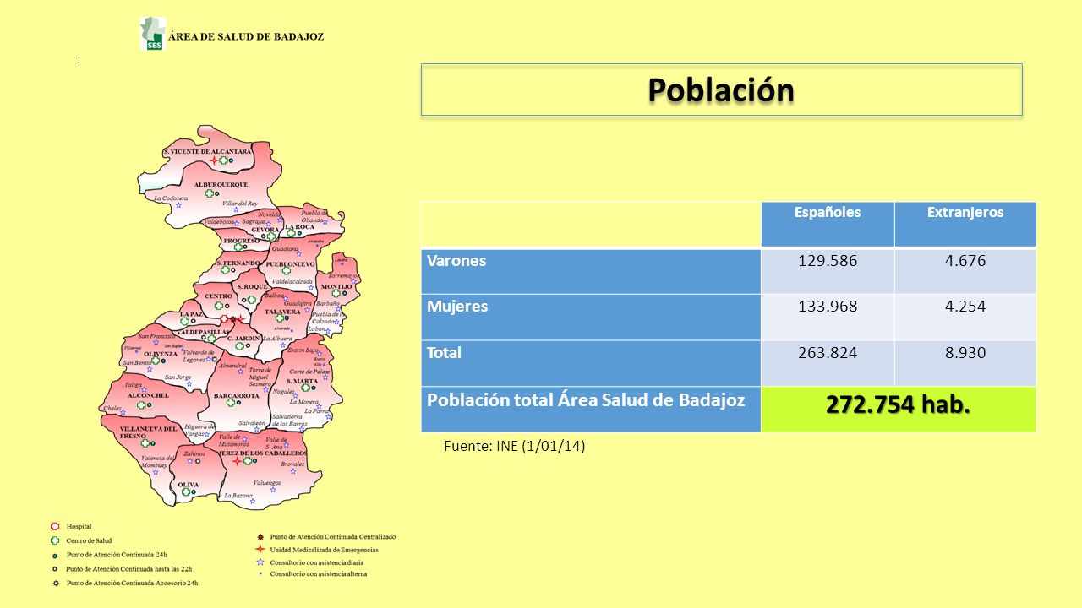This screenshot has height=608, width=1082.
Task: Click the 'Varones' row label
Action: 456,261
